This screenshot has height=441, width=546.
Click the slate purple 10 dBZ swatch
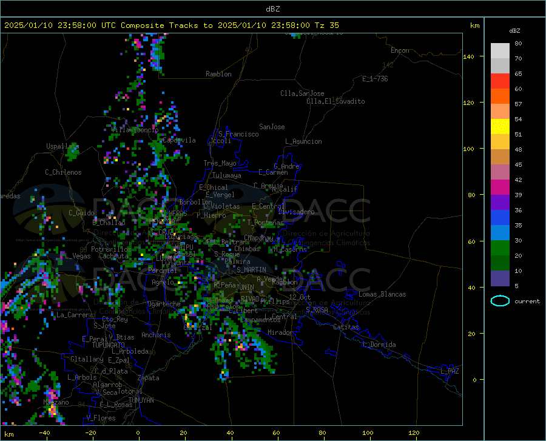(500, 278)
